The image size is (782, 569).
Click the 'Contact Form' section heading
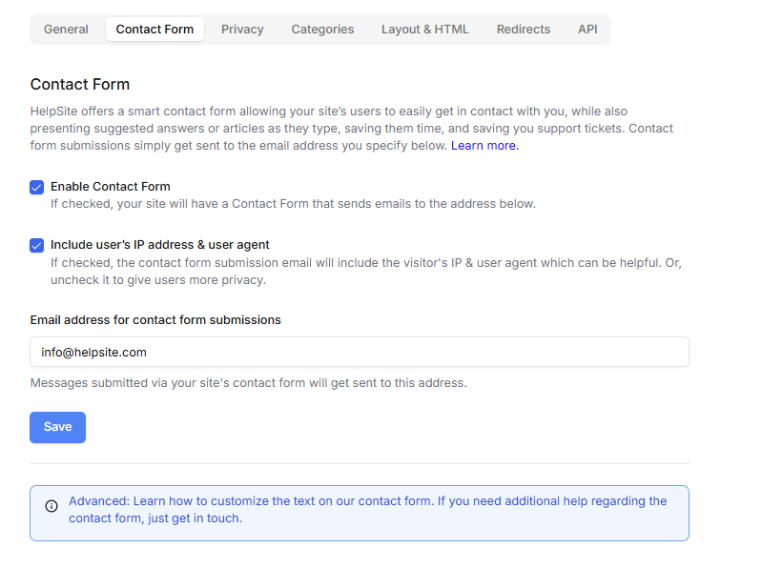[80, 84]
